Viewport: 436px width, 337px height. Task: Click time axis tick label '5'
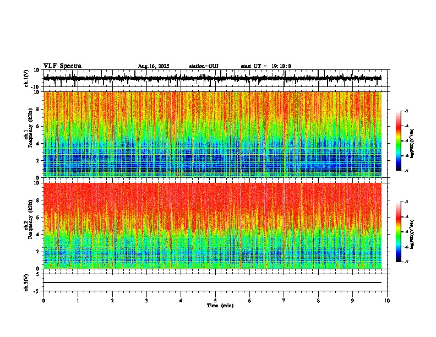click(x=215, y=301)
